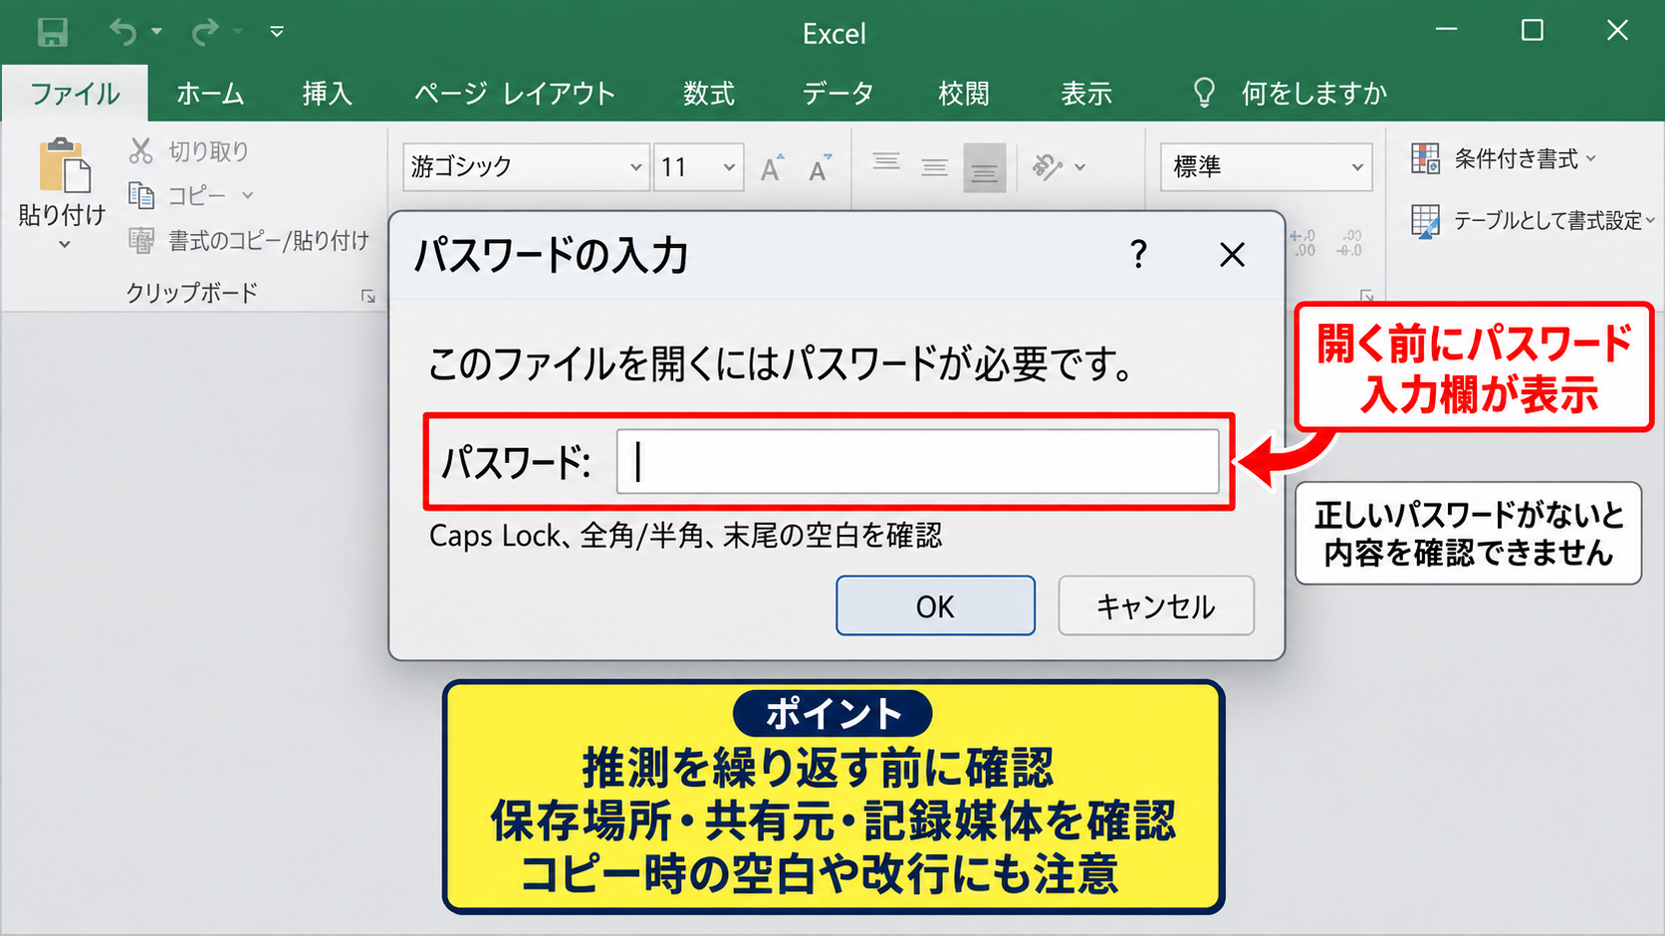Viewport: 1665px width, 936px height.
Task: Open テーブルとして書式設定 menu
Action: coord(1533,221)
